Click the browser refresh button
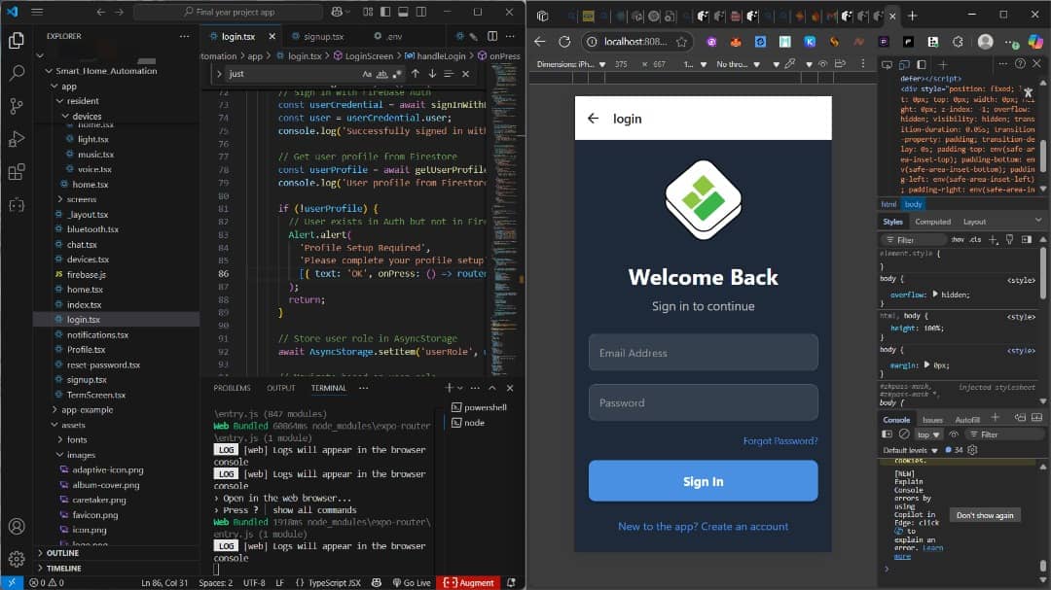The height and width of the screenshot is (590, 1051). coord(564,42)
